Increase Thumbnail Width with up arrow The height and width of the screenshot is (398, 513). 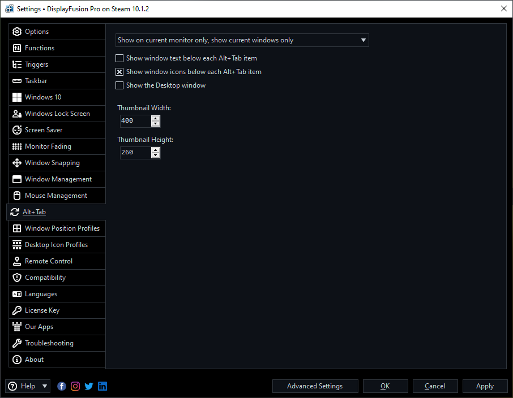coord(156,118)
